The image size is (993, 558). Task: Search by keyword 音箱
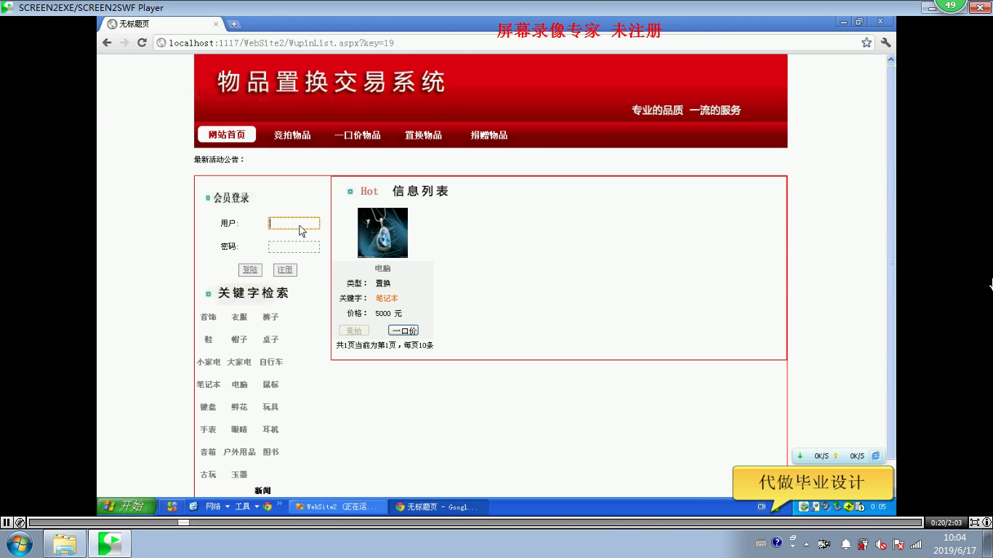click(x=209, y=452)
